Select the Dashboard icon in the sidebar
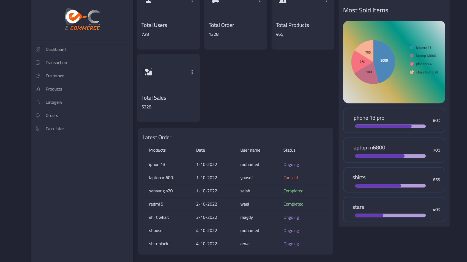 38,49
